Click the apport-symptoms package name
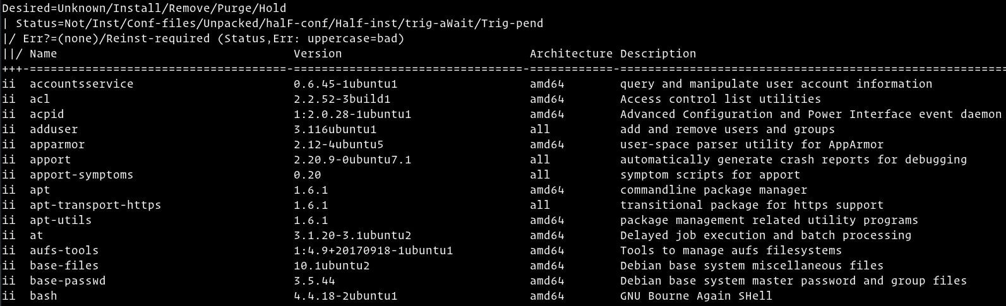 [81, 175]
